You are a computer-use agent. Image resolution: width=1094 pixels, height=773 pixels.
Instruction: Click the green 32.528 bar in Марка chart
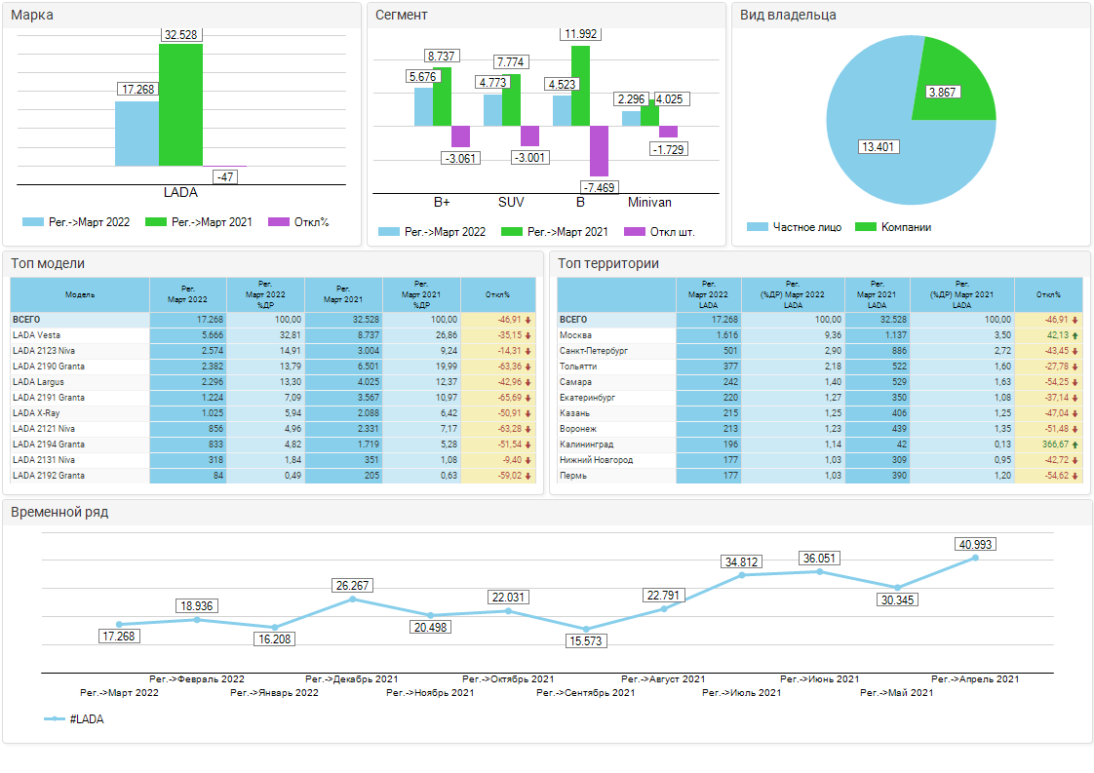coord(180,105)
